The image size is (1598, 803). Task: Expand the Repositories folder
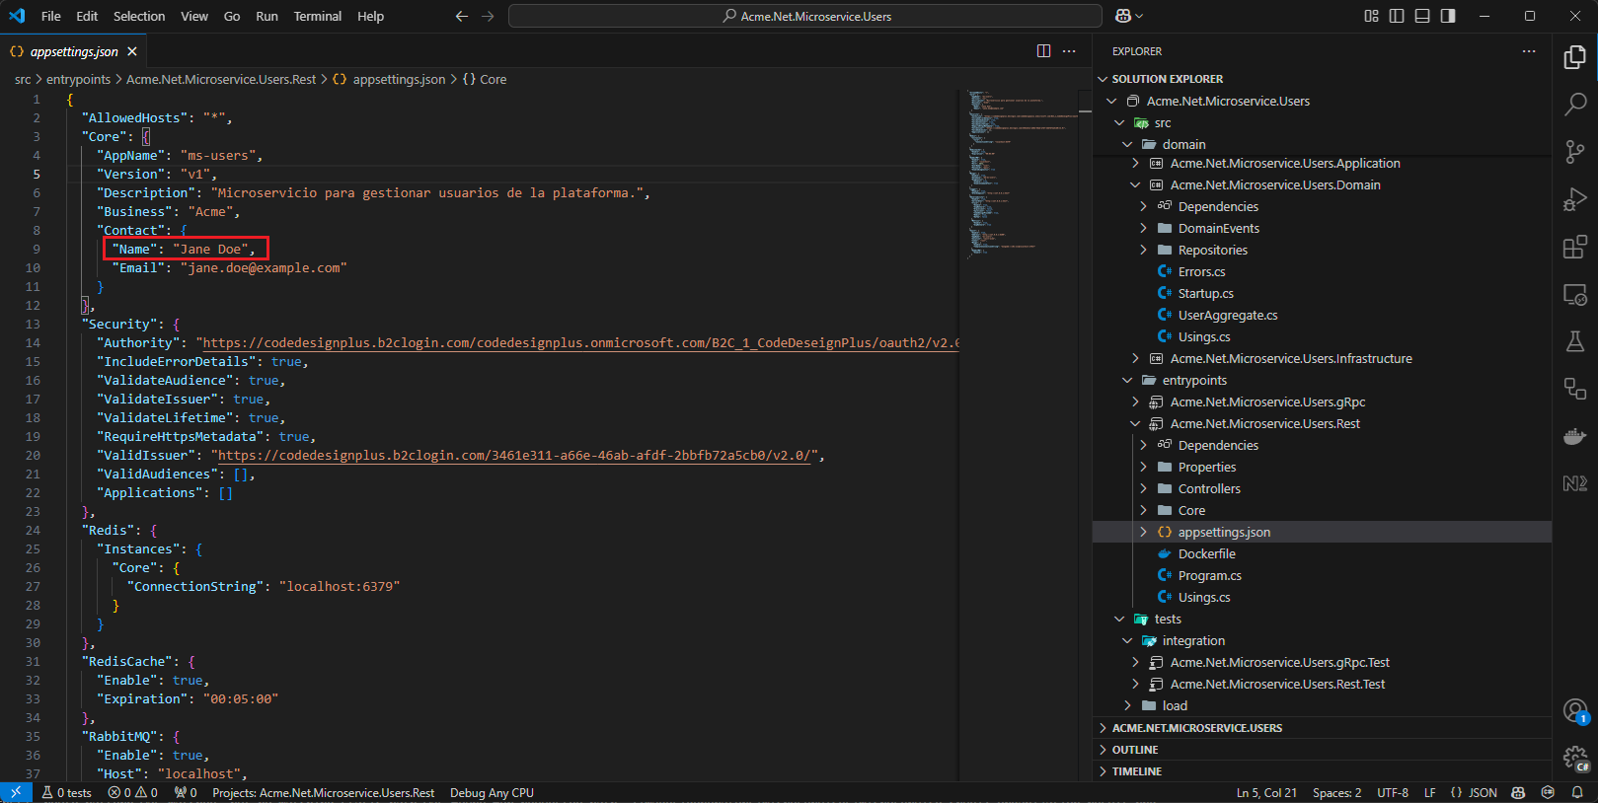1143,251
